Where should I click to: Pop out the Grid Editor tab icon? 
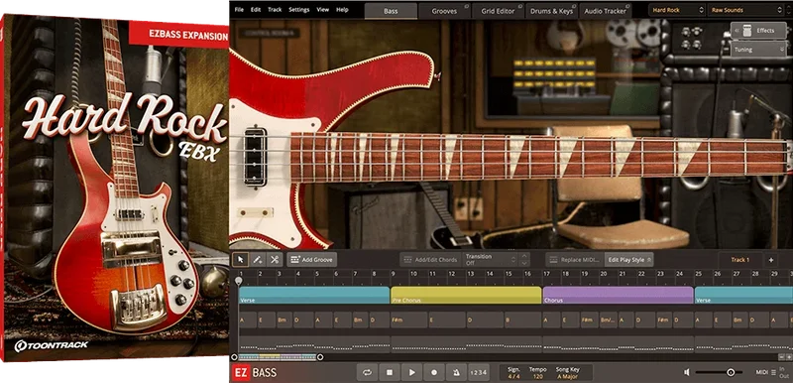[x=520, y=6]
